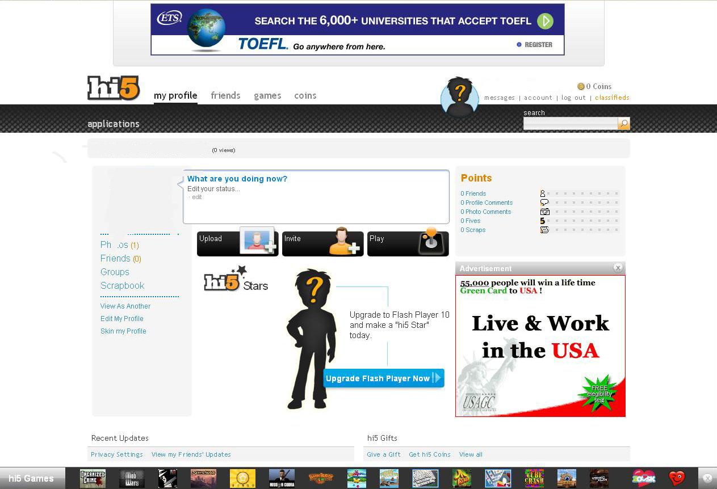Click the winking red heart icon
Screen dimensions: 717x489
point(677,478)
